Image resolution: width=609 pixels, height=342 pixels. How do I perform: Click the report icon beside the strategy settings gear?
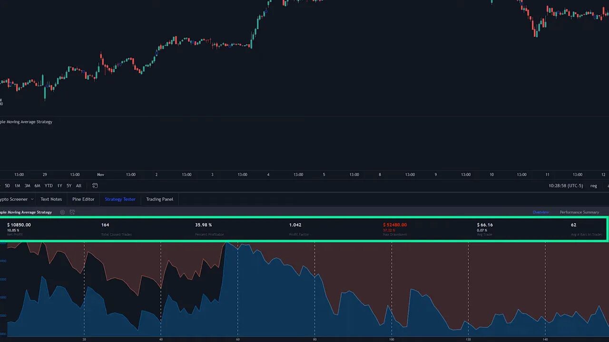click(x=72, y=212)
